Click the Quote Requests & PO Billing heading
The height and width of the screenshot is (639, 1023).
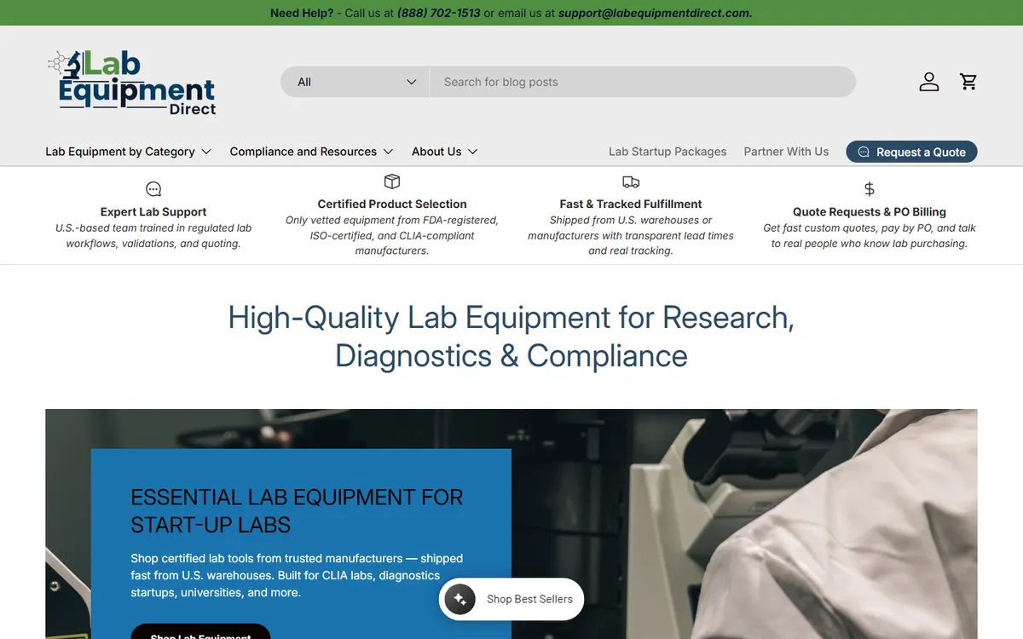pos(870,212)
